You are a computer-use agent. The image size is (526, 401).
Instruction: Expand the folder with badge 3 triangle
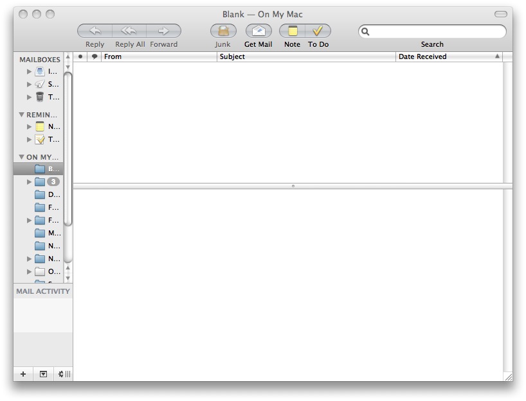coord(29,182)
